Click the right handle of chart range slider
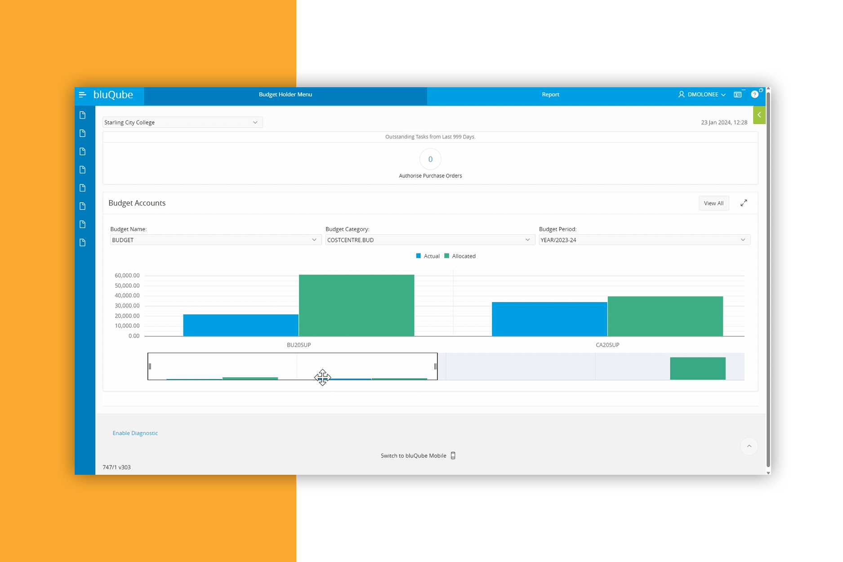Screen dimensions: 843x562 click(x=435, y=366)
